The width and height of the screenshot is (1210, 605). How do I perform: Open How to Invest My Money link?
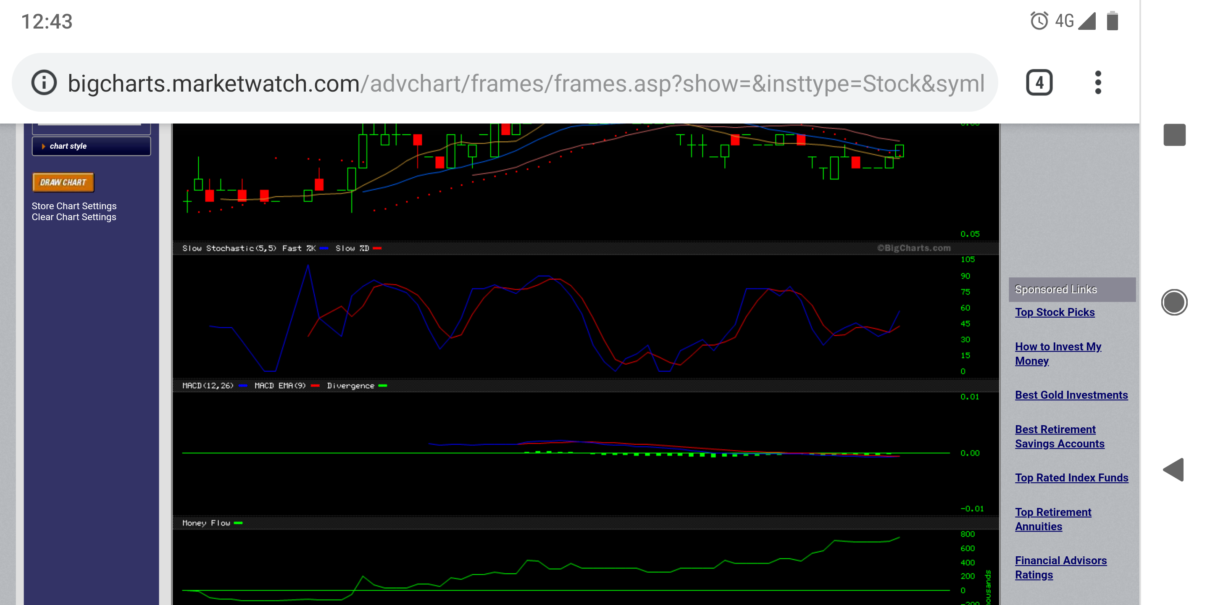(x=1058, y=354)
